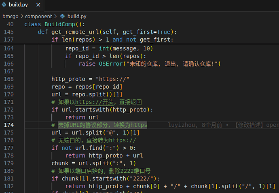Viewport: 279px width, 193px height.
Task: Click the chunk = url.split line
Action: click(94, 164)
